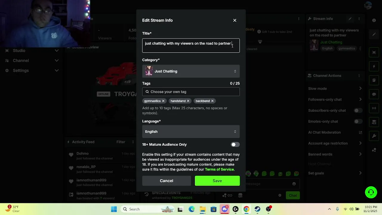Click the pencil icon in Stream info header

[350, 19]
